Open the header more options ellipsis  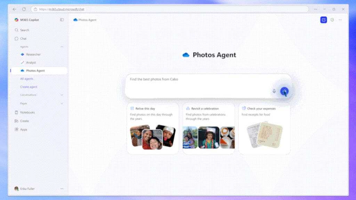(x=340, y=20)
